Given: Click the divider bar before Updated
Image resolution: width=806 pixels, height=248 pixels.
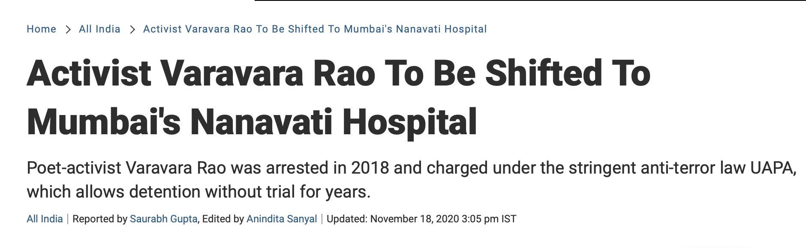Looking at the screenshot, I should click(322, 219).
